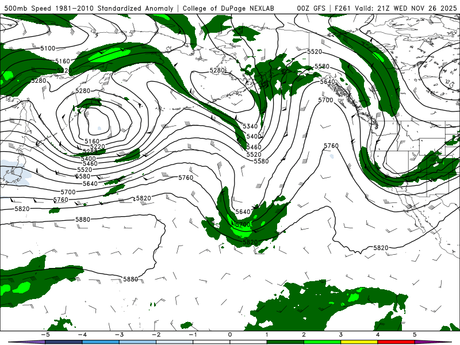This screenshot has width=460, height=345.
Task: Click the red 4 to 5 legend color
Action: [396, 342]
